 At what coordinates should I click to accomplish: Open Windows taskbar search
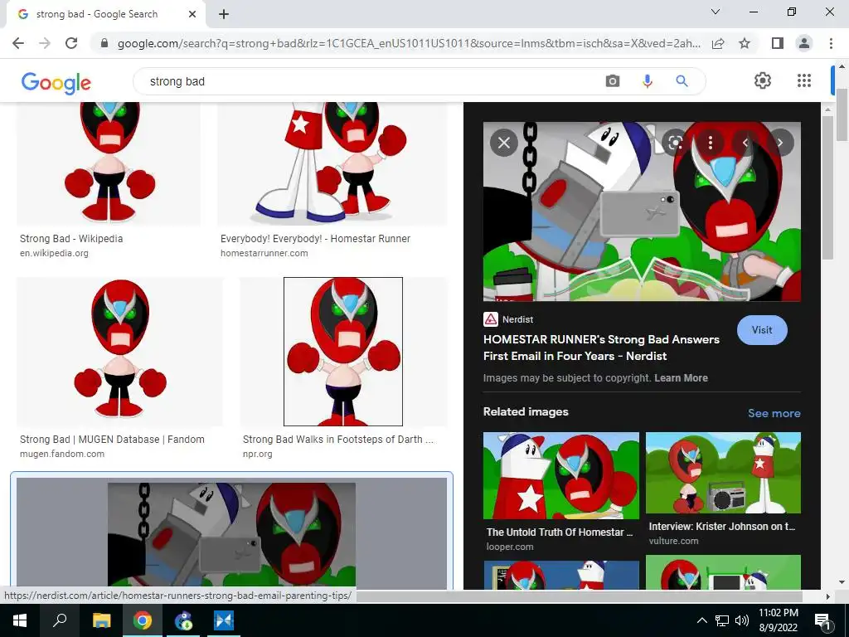(60, 620)
